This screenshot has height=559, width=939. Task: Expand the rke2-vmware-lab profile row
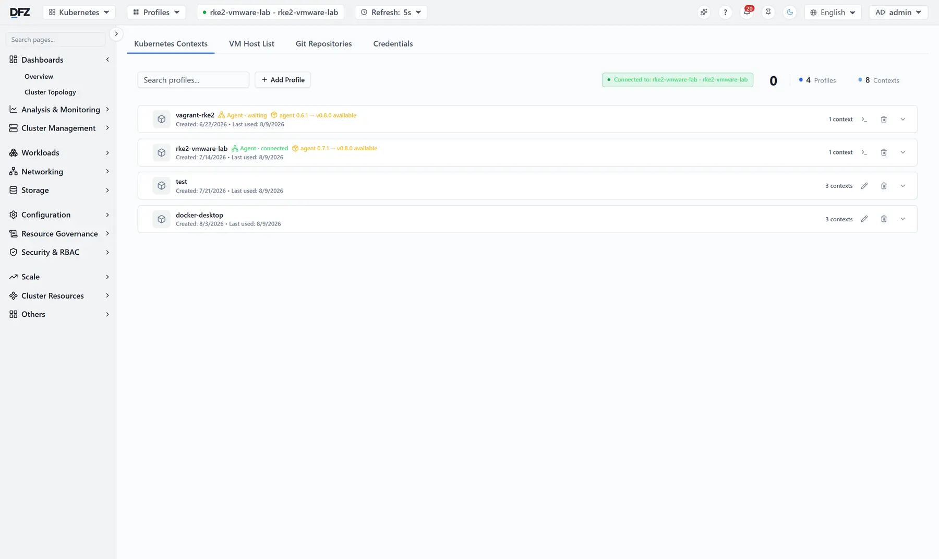[x=902, y=152]
